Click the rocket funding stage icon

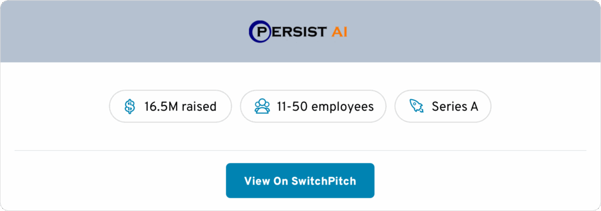[x=417, y=106]
